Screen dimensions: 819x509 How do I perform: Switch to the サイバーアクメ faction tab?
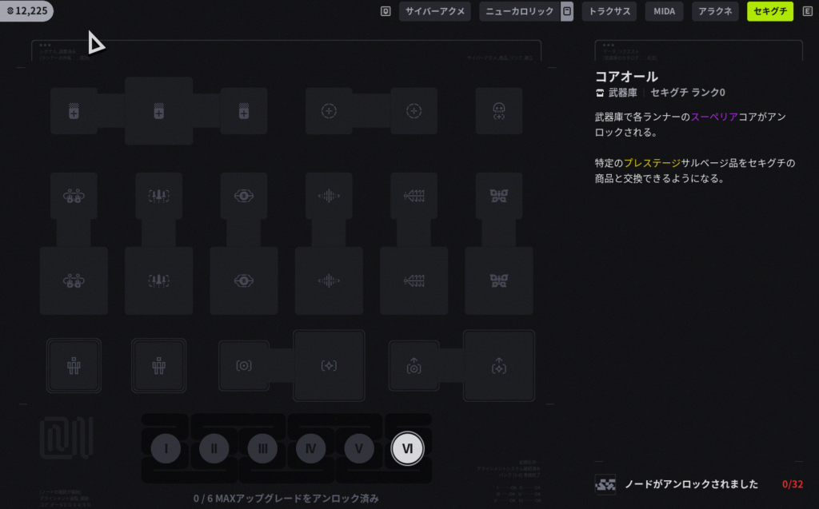pos(434,11)
